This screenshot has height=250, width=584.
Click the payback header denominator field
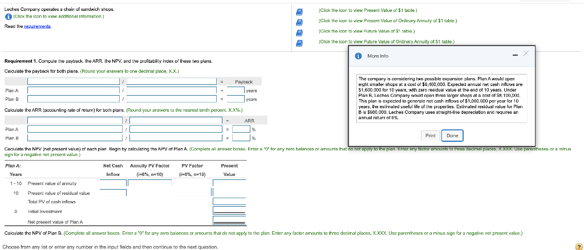pyautogui.click(x=172, y=81)
